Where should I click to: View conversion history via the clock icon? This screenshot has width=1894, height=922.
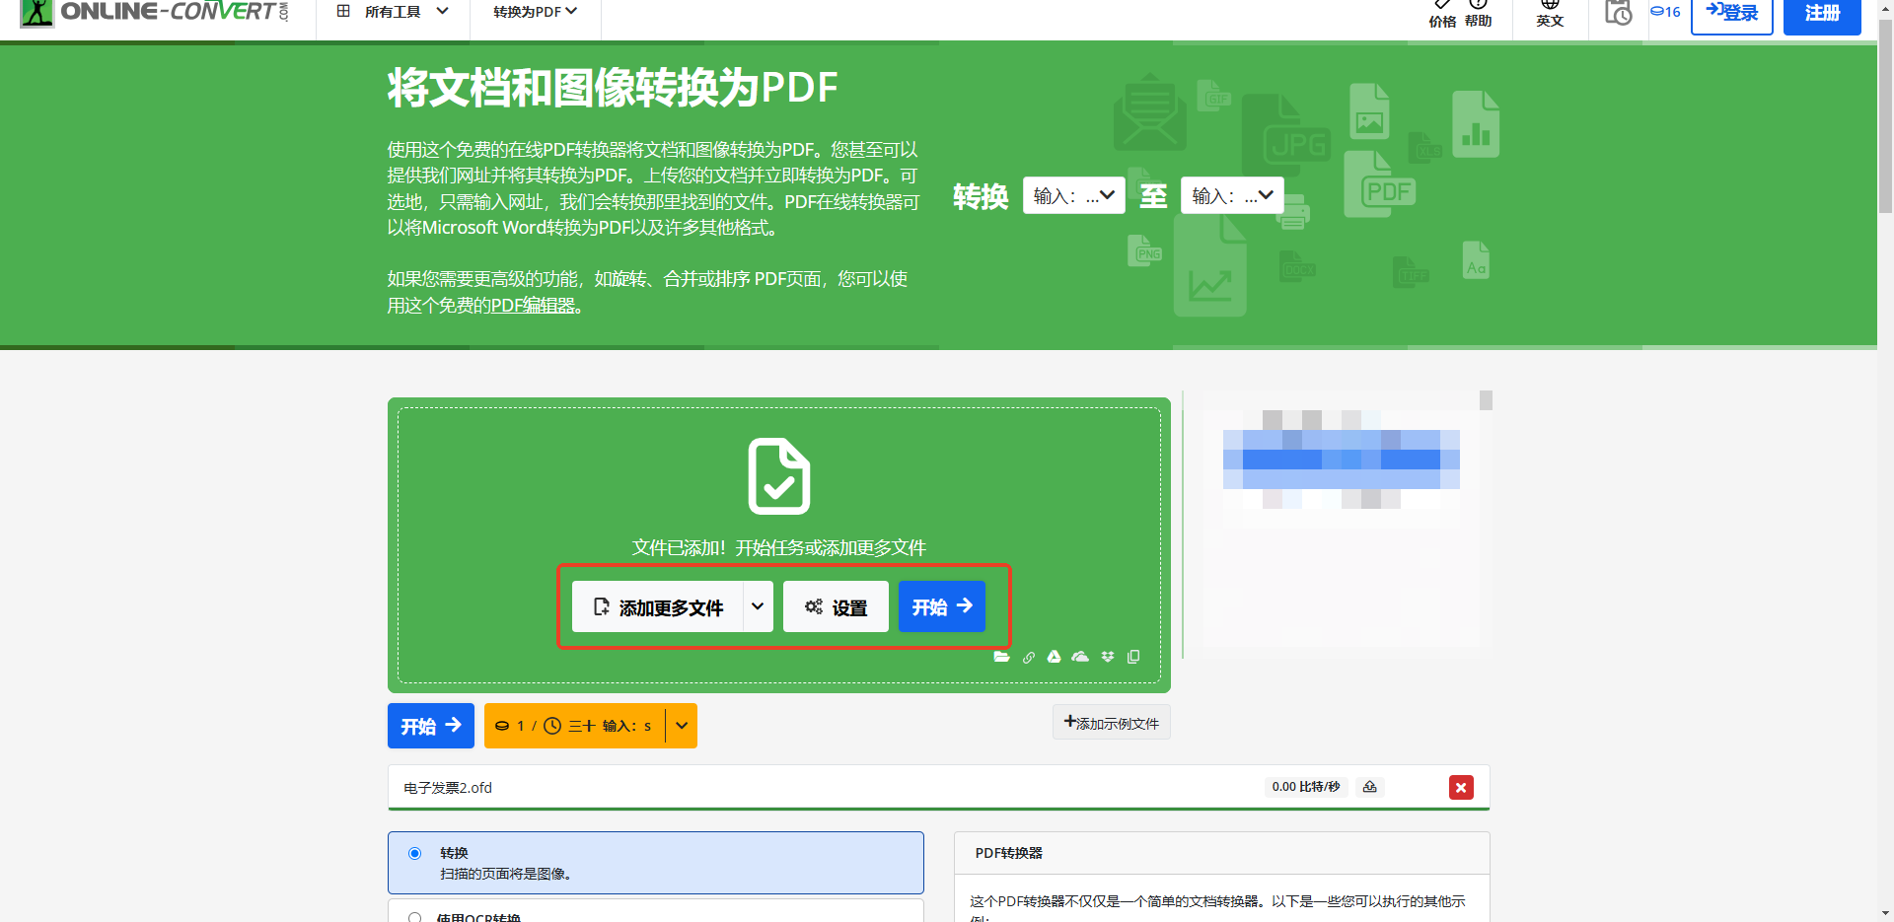pyautogui.click(x=1618, y=14)
